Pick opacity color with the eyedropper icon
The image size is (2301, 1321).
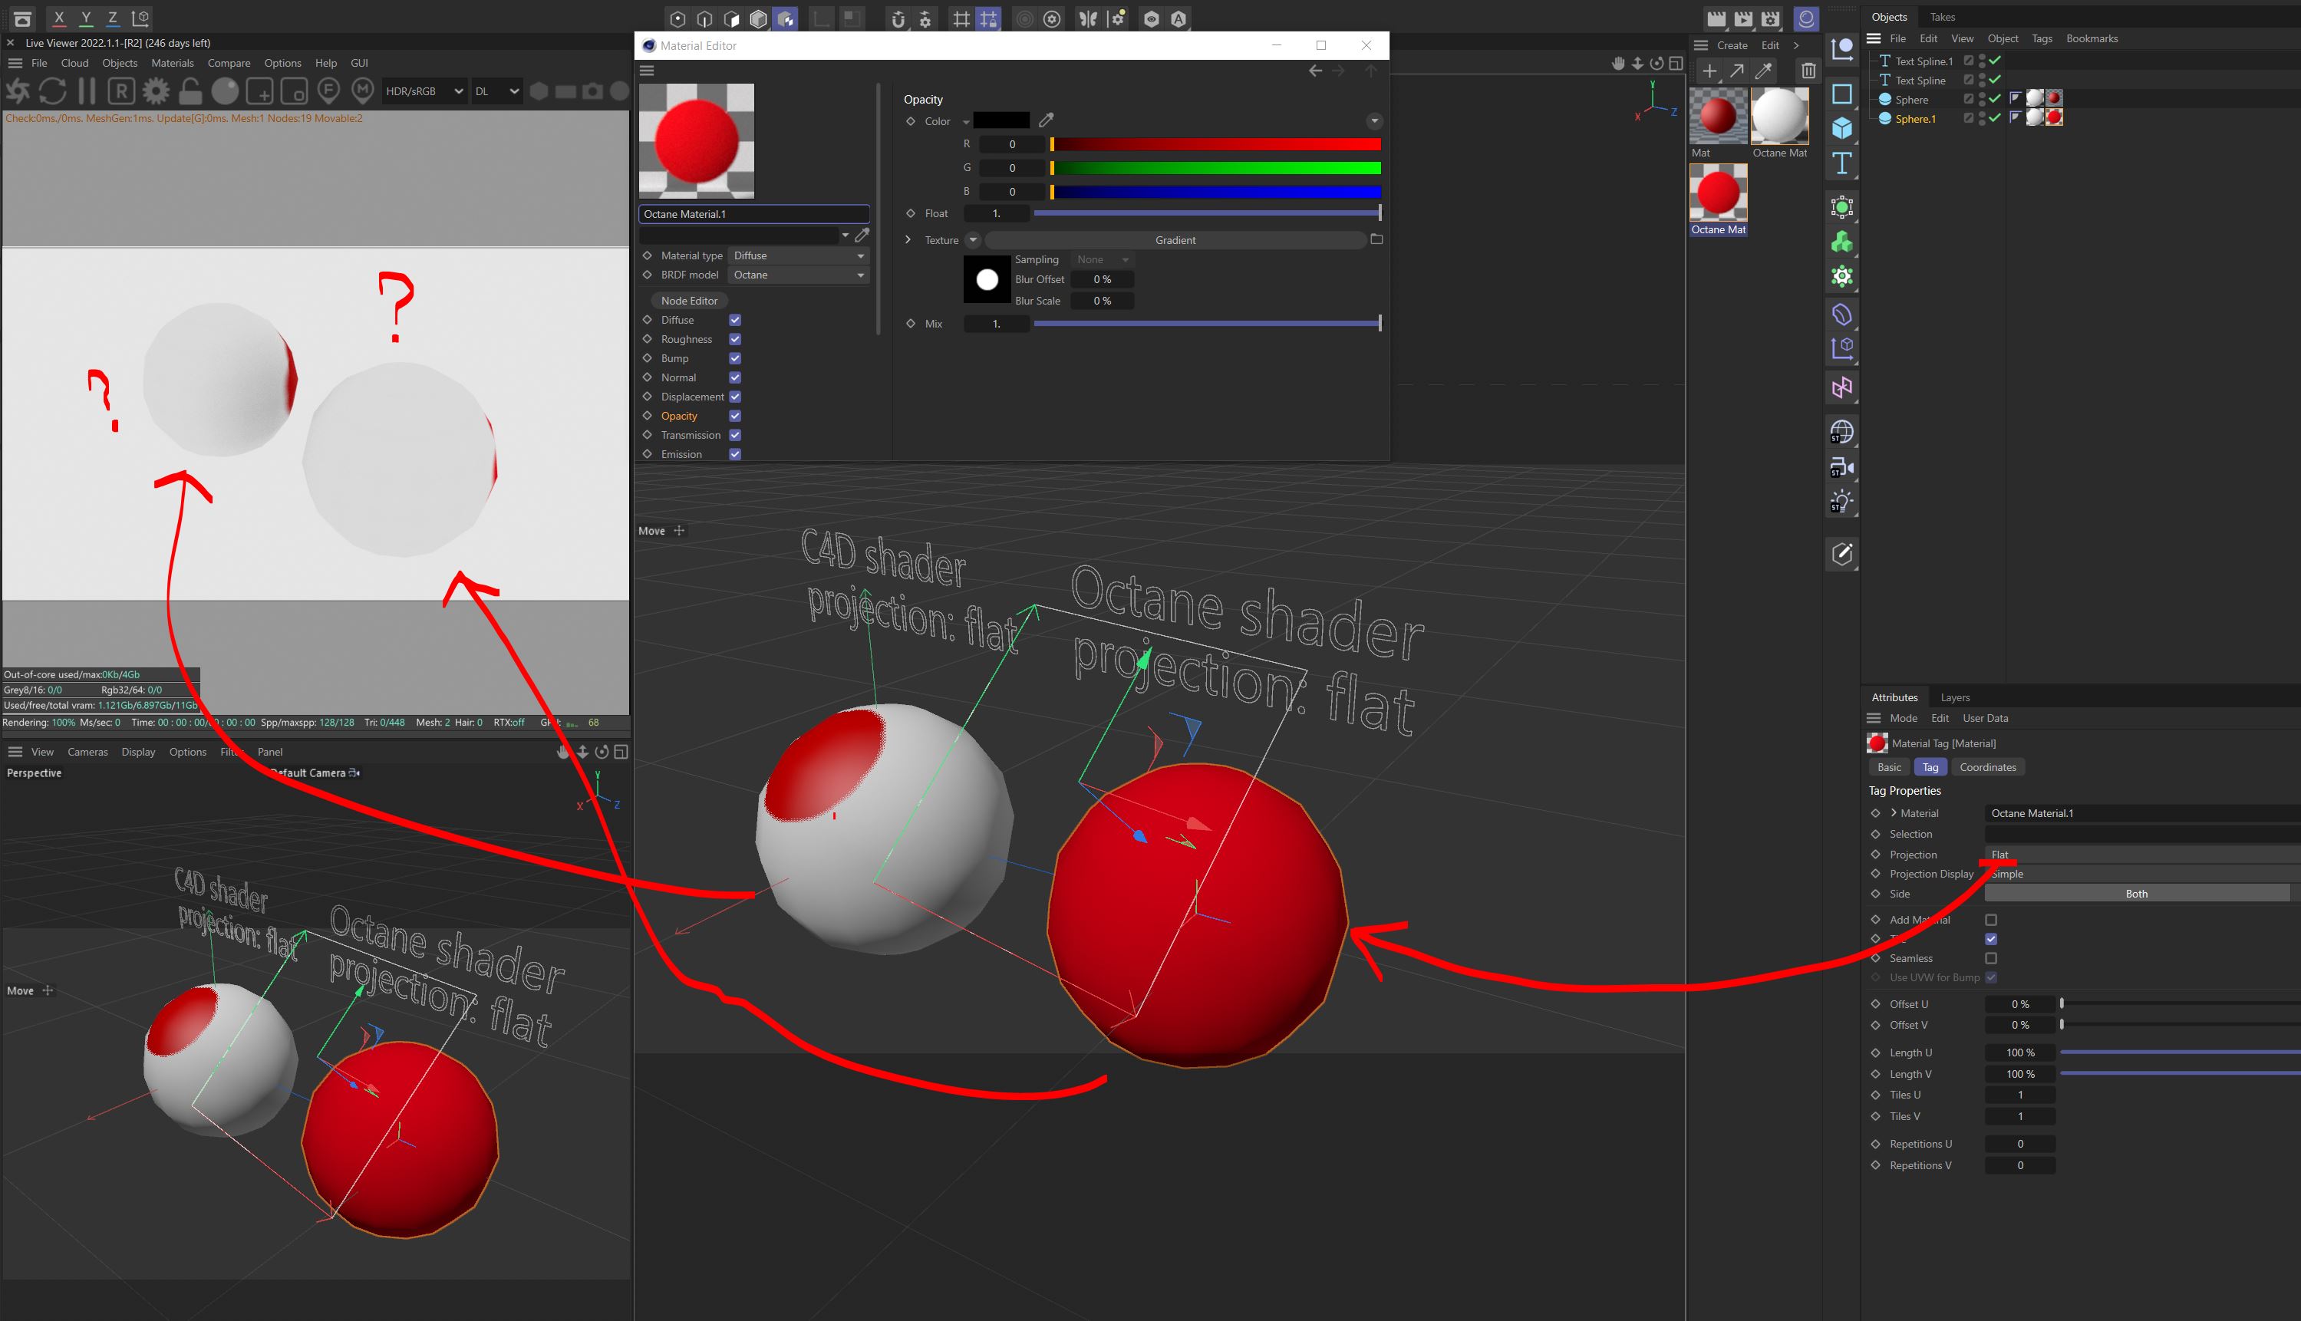coord(1047,120)
